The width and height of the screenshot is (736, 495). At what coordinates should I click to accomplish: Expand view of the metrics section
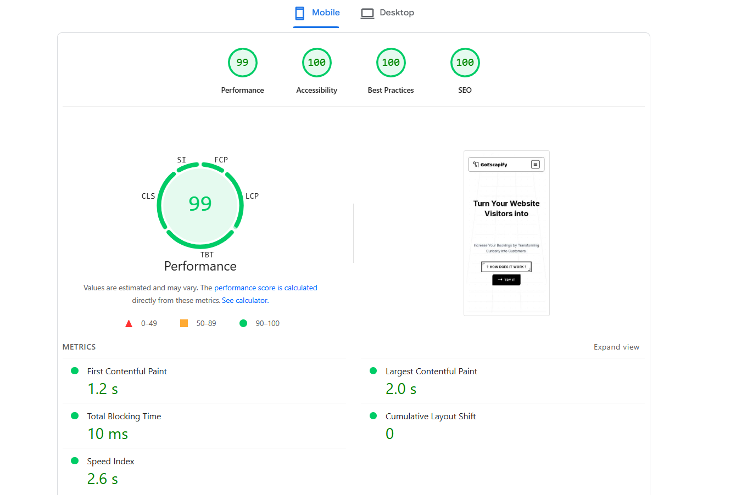[x=616, y=347]
